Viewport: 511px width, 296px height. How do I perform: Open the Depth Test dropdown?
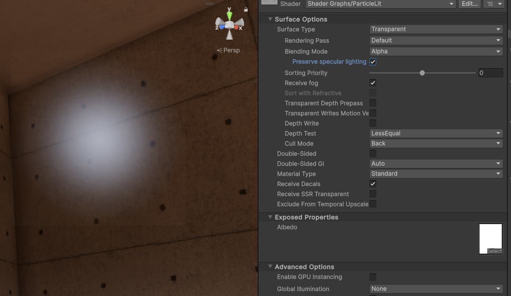[x=436, y=133]
